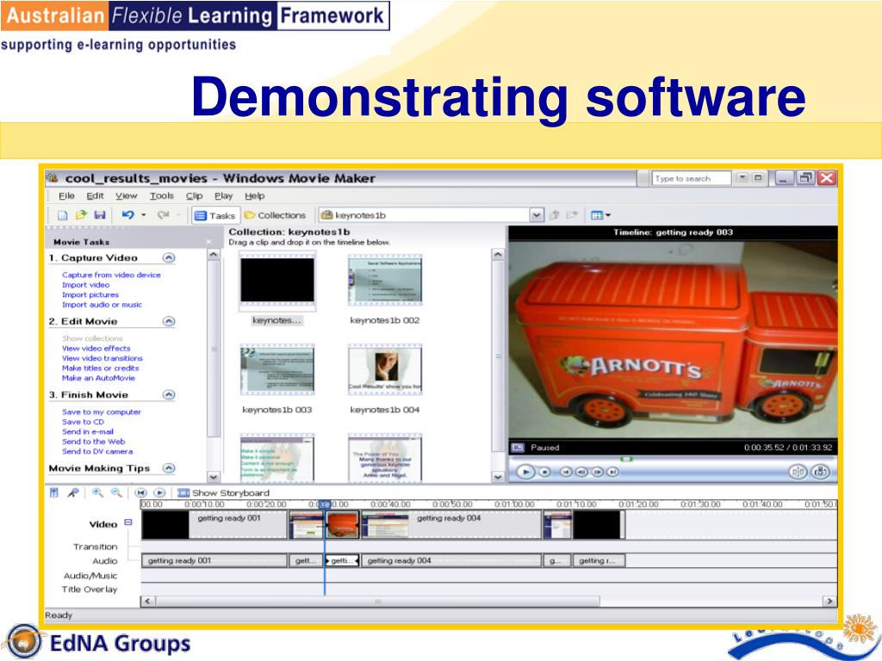
Task: Select the keynotes1b 002 clip thumbnail
Action: (385, 280)
